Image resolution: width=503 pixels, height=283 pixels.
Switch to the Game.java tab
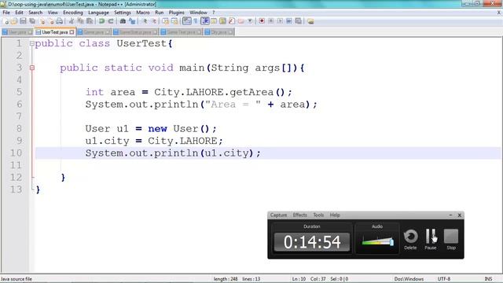pos(94,32)
